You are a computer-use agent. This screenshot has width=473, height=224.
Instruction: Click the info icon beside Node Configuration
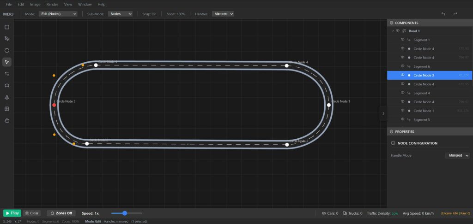point(393,143)
